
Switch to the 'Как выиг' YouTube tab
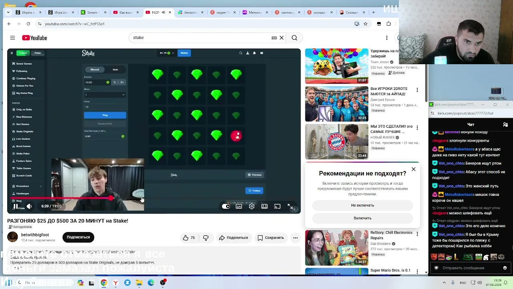coord(126,12)
